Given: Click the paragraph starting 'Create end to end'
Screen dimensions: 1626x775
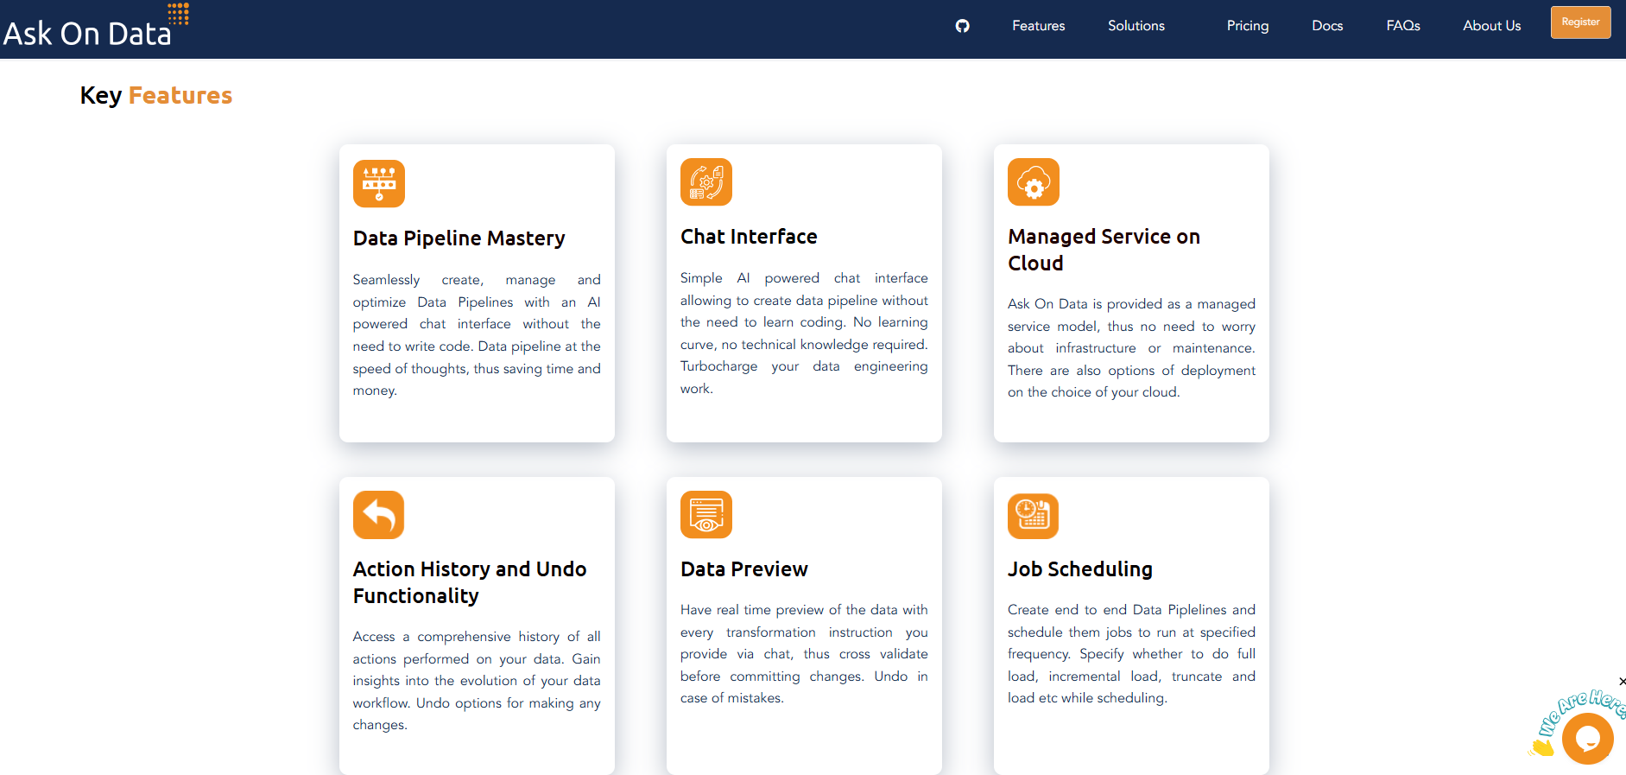Looking at the screenshot, I should point(1131,654).
